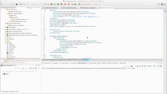Open Dependency Hierarchy tab of POM editor
This screenshot has height=94, width=167.
click(65, 60)
